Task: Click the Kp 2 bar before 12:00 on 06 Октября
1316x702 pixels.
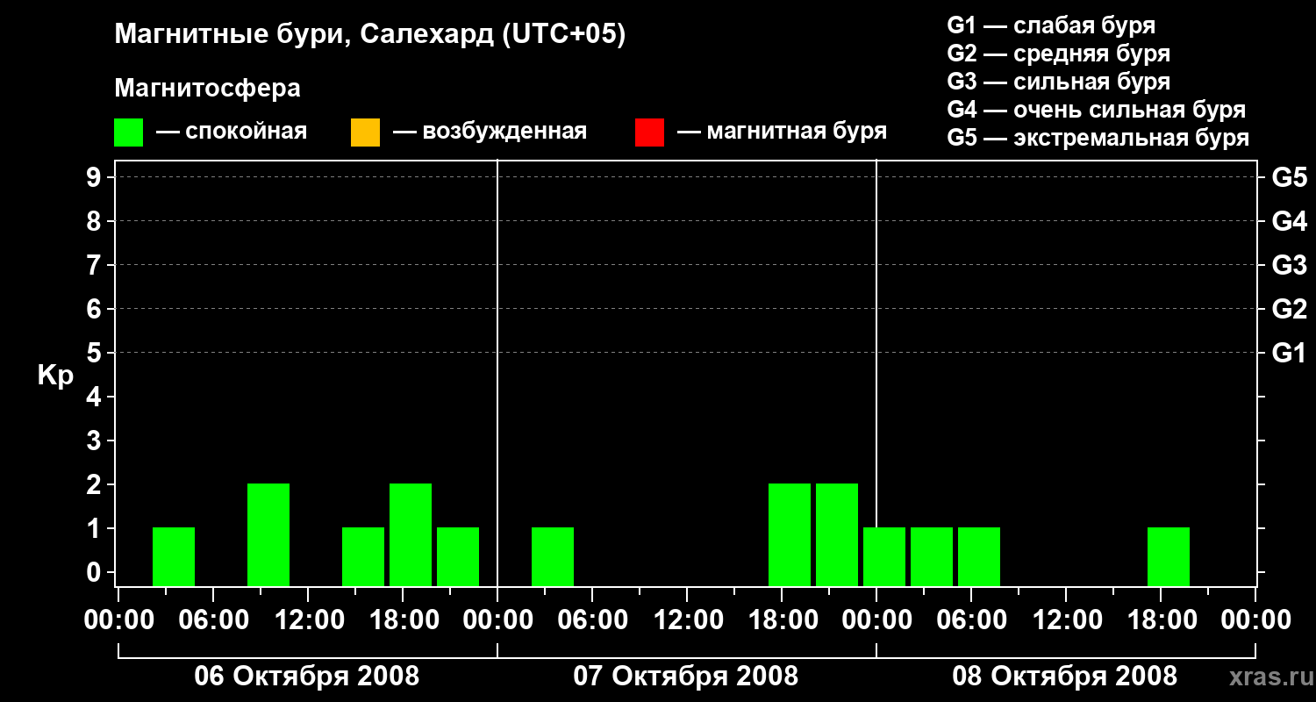Action: [268, 535]
